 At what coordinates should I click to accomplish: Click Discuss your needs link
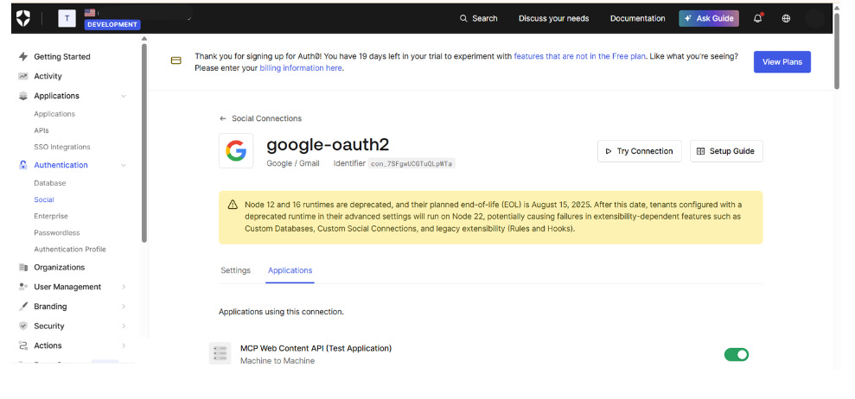tap(553, 18)
